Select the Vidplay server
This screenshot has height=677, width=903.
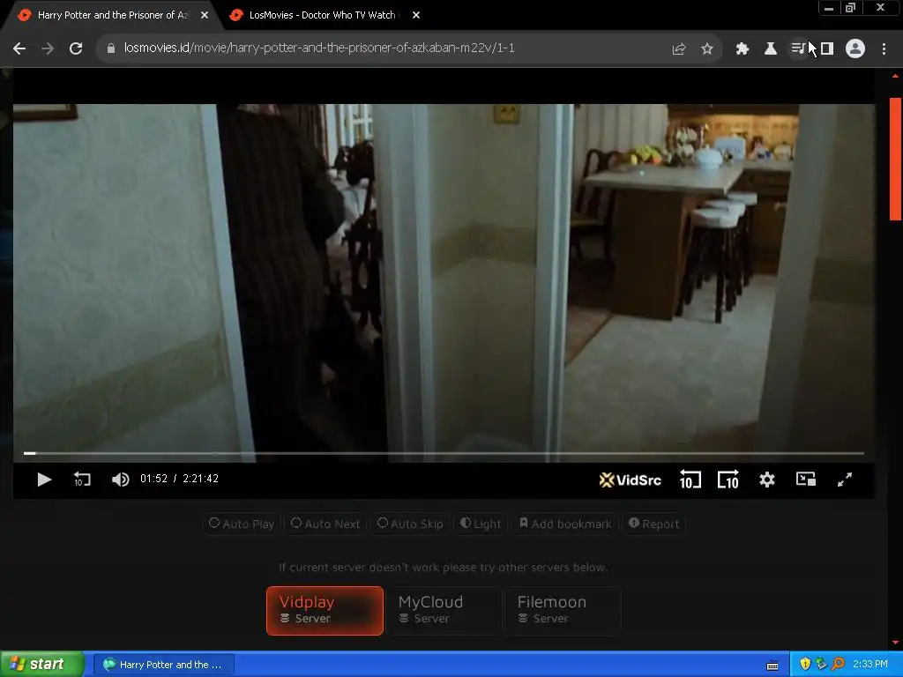[325, 611]
